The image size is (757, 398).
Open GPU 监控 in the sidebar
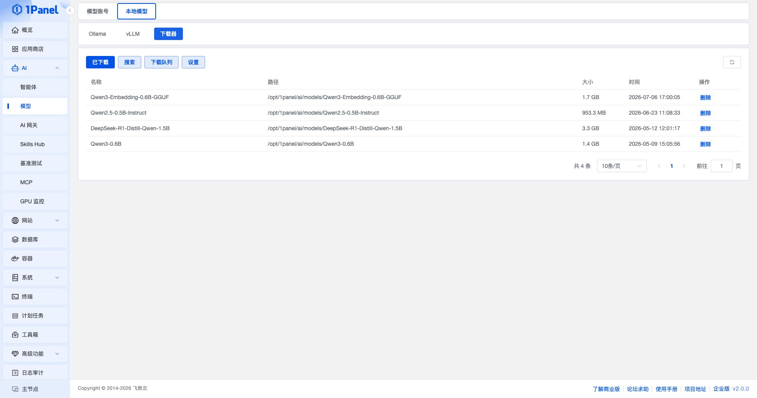pyautogui.click(x=35, y=201)
